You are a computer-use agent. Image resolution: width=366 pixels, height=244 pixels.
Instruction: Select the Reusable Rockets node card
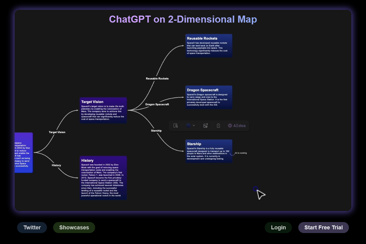(209, 46)
